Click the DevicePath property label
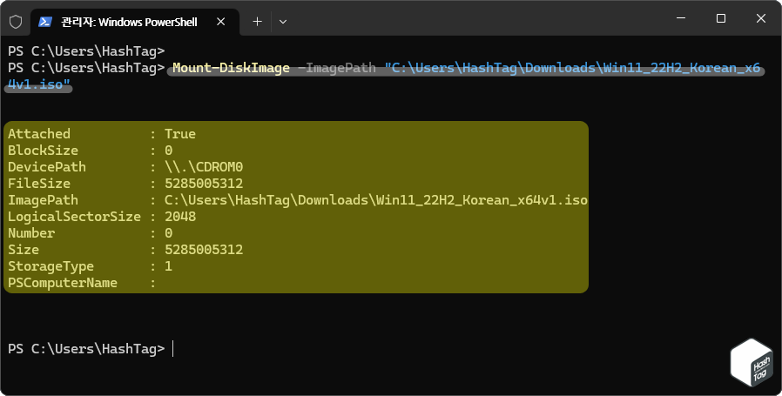This screenshot has width=782, height=396. point(47,166)
